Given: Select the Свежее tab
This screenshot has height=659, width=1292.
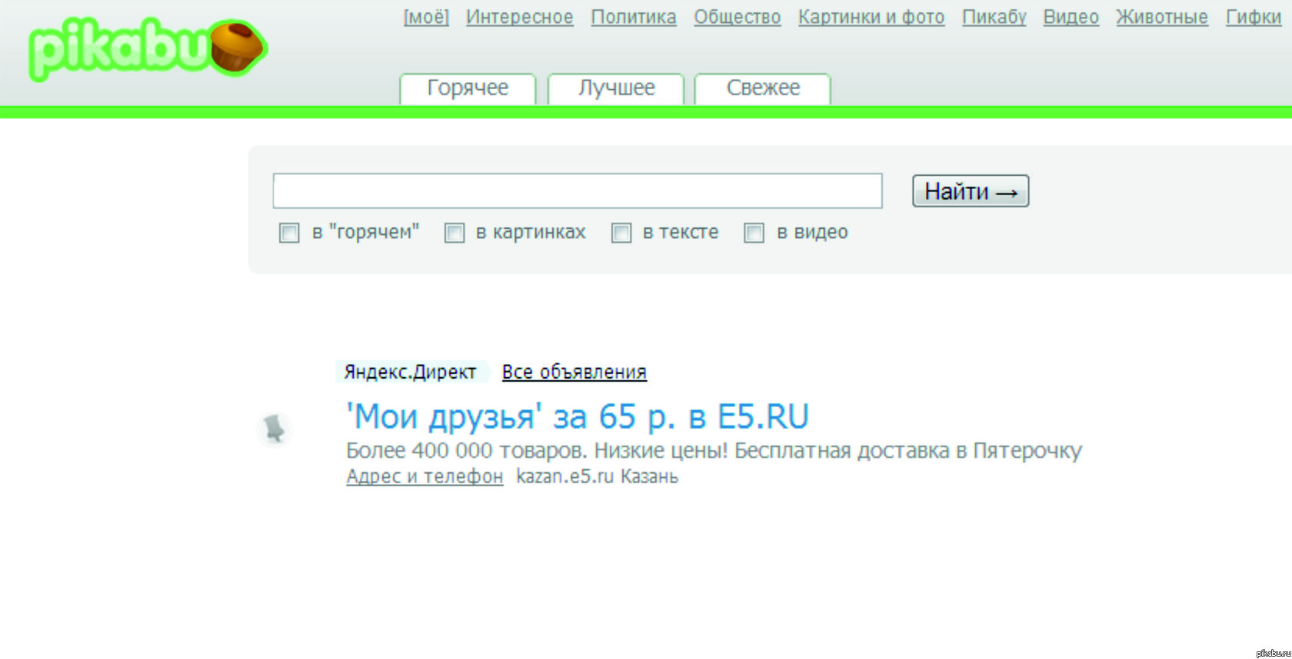Looking at the screenshot, I should pyautogui.click(x=763, y=88).
